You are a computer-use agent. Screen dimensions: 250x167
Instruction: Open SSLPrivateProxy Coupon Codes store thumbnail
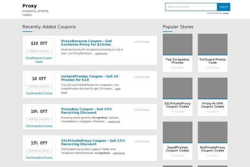[177, 88]
